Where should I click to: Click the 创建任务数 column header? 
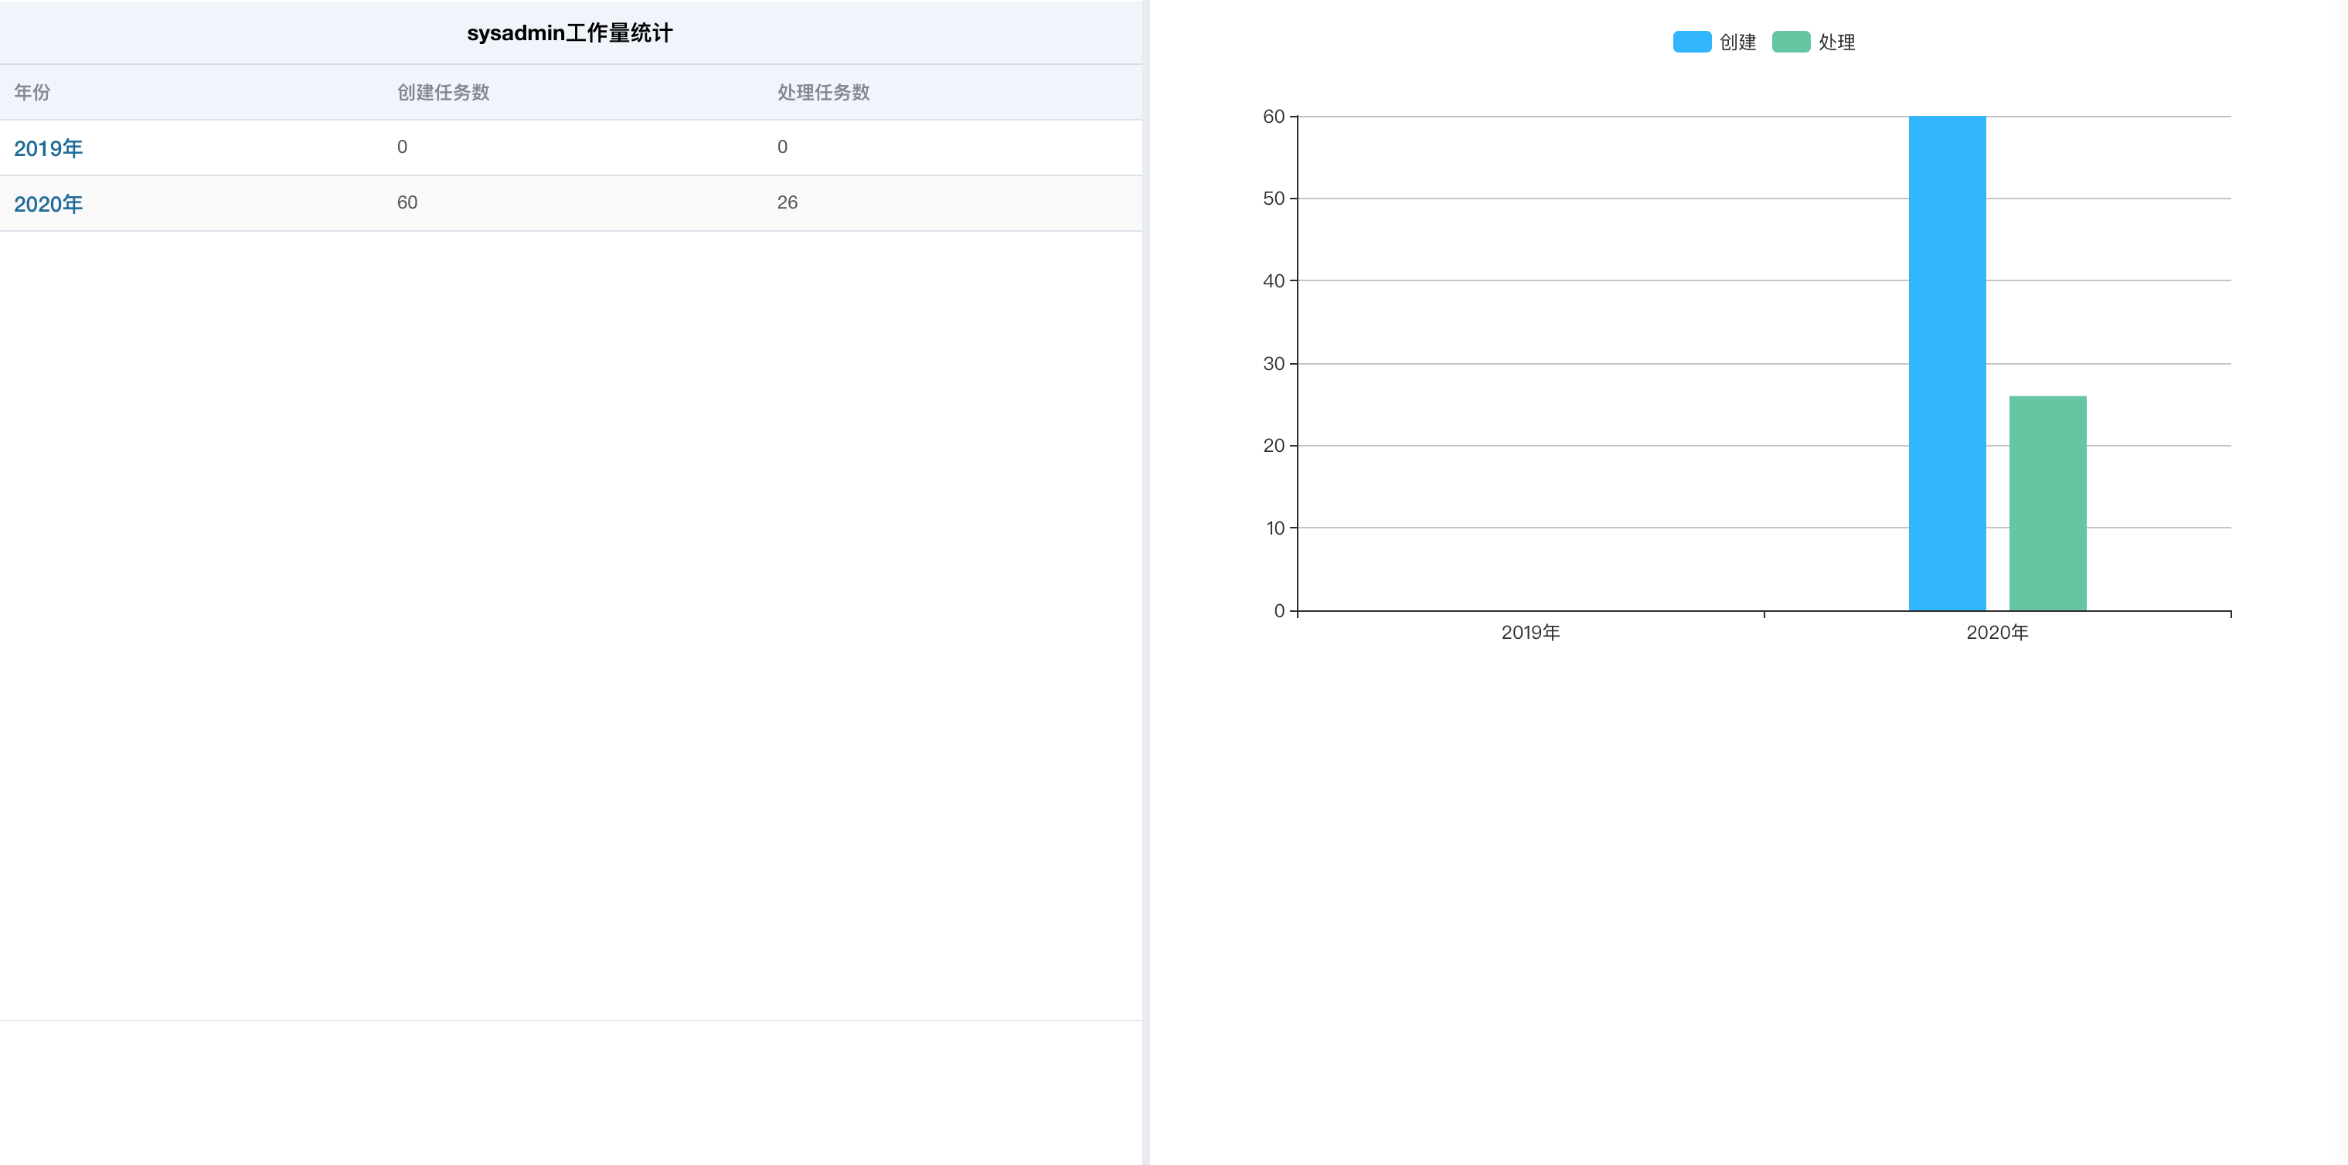(443, 92)
